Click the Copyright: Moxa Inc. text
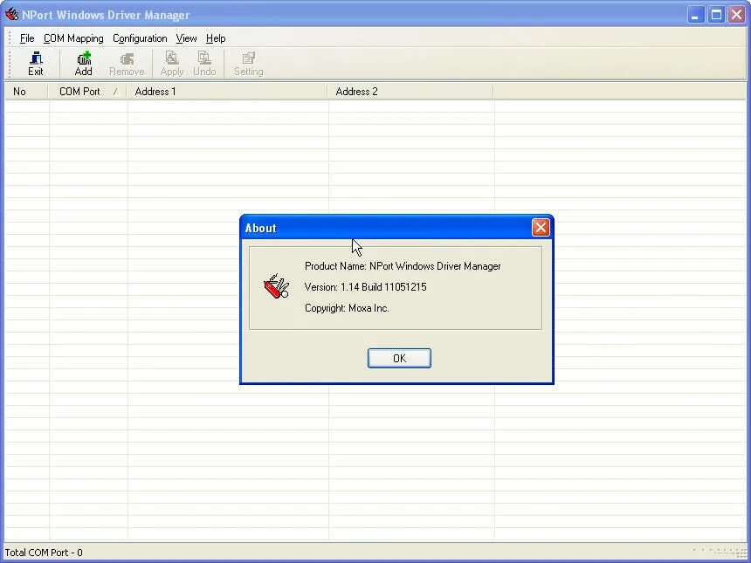The image size is (751, 563). (347, 308)
